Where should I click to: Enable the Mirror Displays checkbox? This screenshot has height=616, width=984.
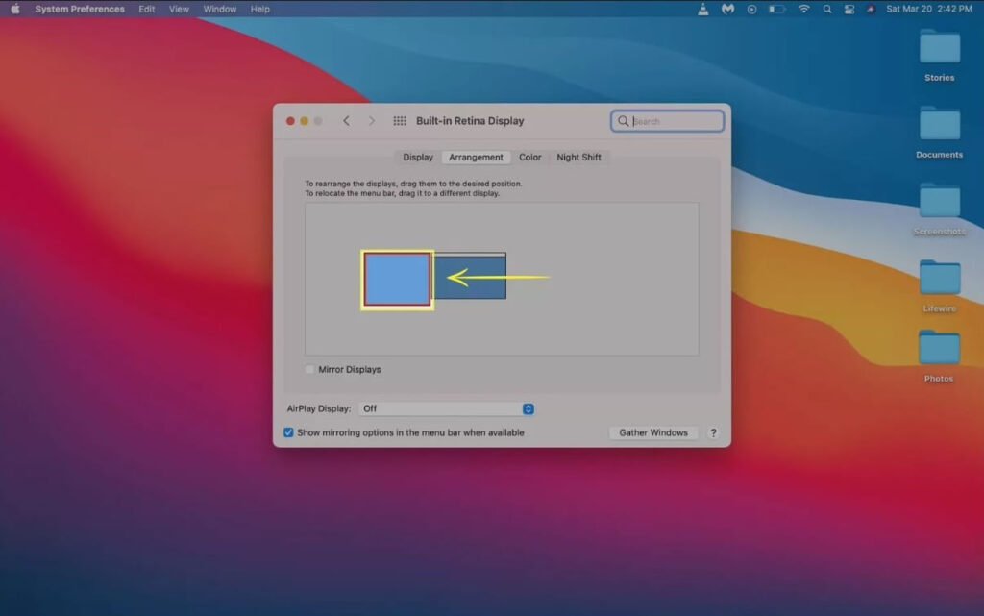coord(310,369)
